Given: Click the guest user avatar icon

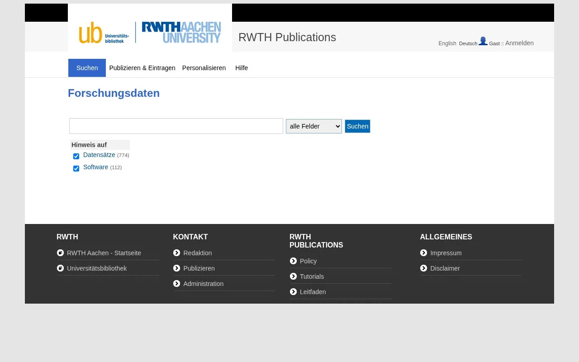Looking at the screenshot, I should (x=483, y=41).
